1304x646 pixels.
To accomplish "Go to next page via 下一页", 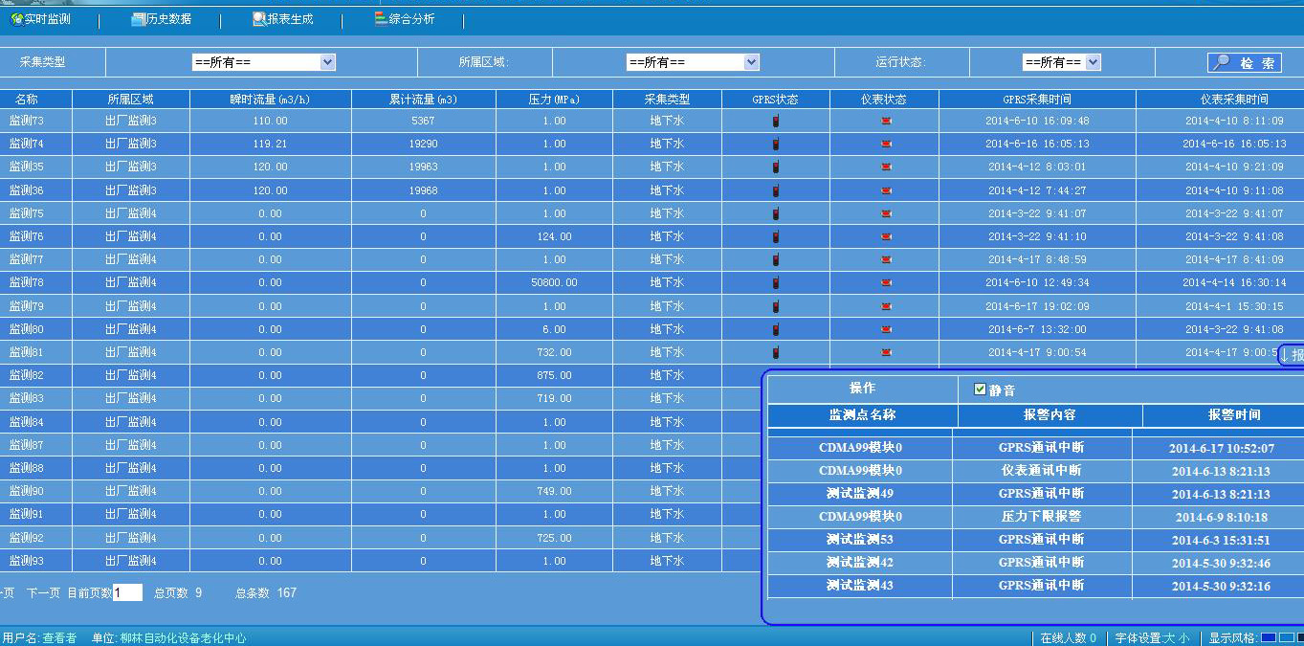I will [x=43, y=593].
